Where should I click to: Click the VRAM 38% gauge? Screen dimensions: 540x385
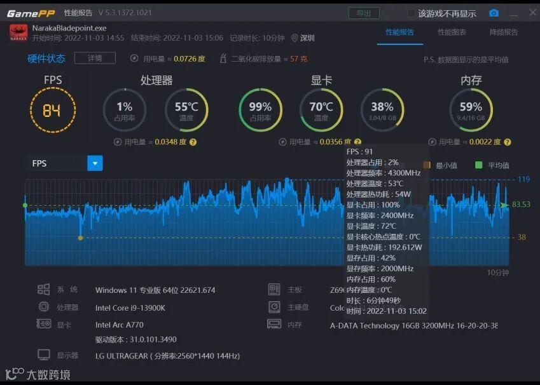(x=382, y=110)
